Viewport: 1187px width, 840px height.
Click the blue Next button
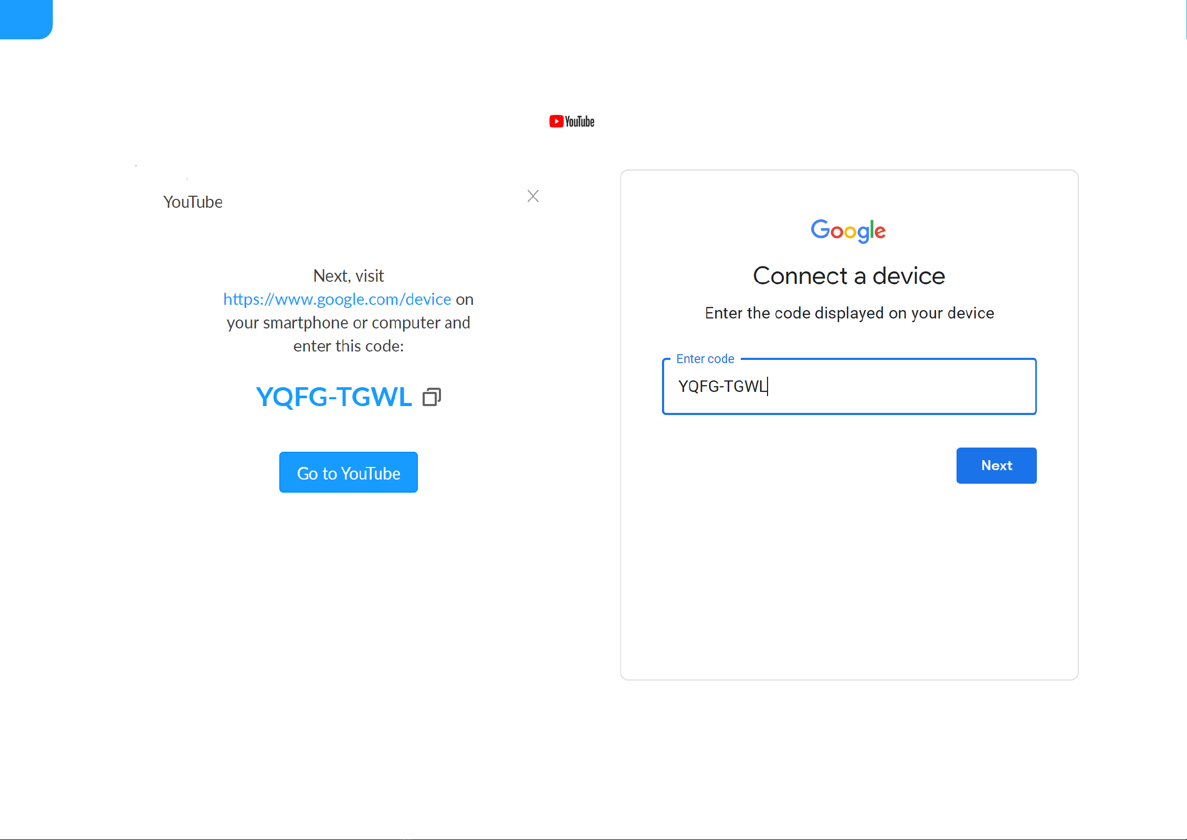(996, 465)
